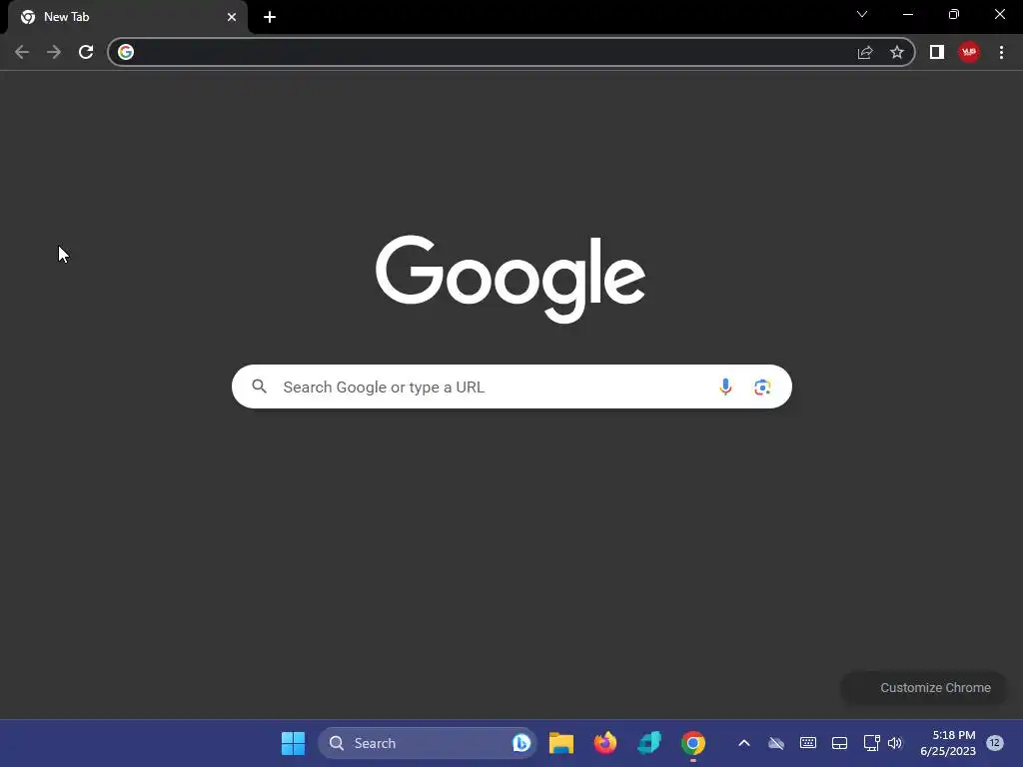Open the notification badge showing 12
This screenshot has width=1023, height=767.
(x=994, y=743)
